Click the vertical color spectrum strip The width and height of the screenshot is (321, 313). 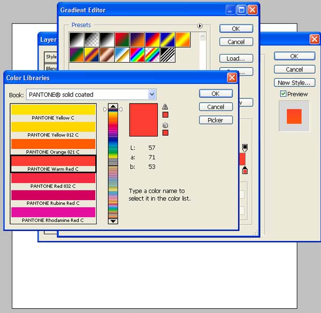113,164
